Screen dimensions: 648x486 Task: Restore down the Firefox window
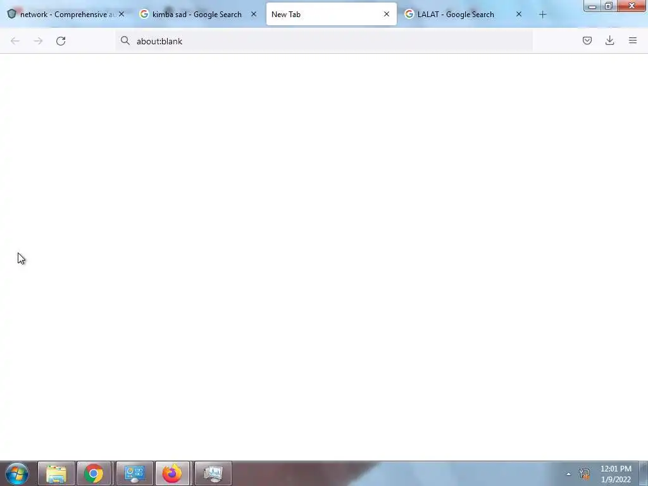click(x=609, y=6)
